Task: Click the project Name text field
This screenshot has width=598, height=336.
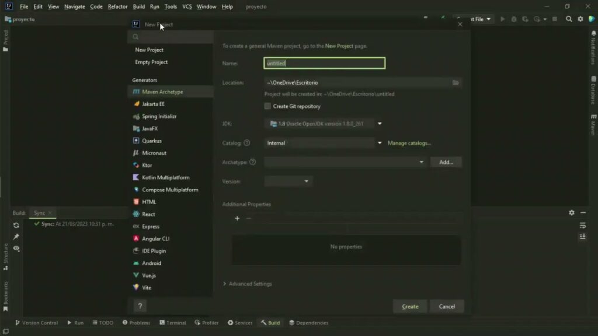Action: 324,63
